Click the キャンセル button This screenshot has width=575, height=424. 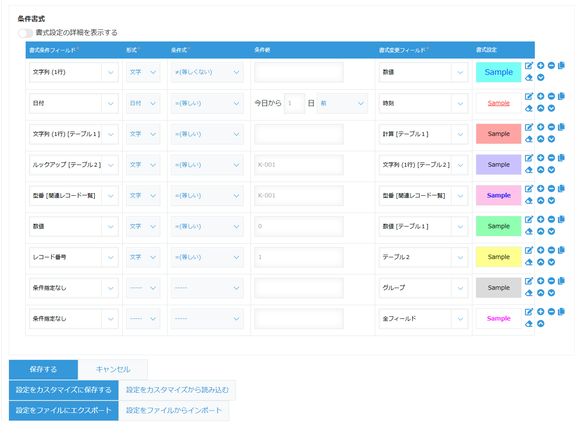113,369
